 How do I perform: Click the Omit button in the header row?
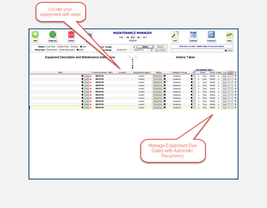(x=224, y=73)
